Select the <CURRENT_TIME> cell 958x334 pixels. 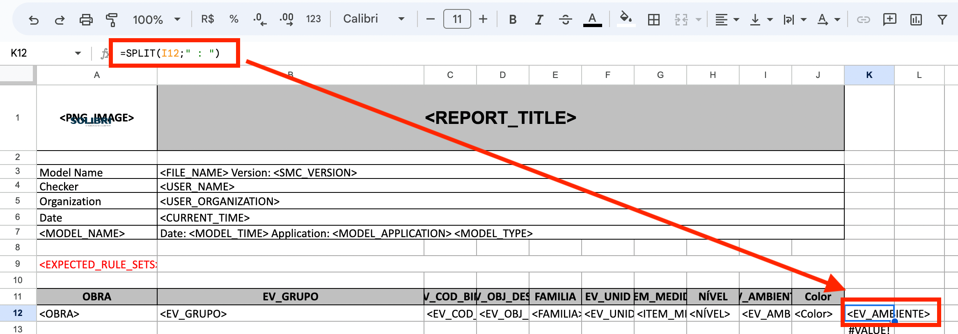click(x=501, y=217)
